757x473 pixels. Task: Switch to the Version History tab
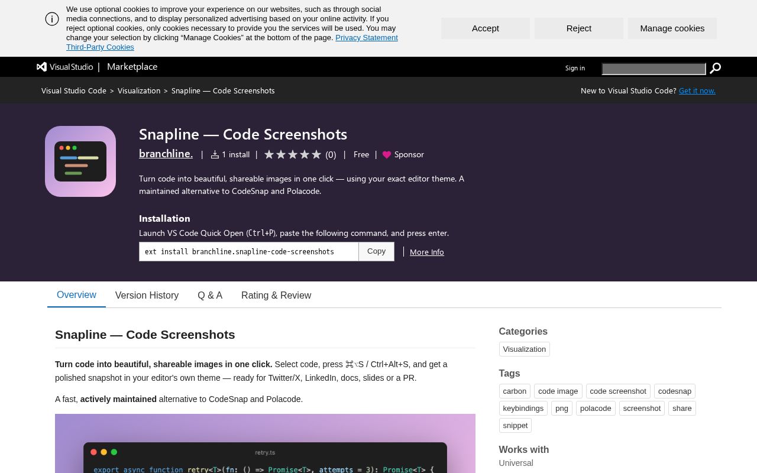147,295
